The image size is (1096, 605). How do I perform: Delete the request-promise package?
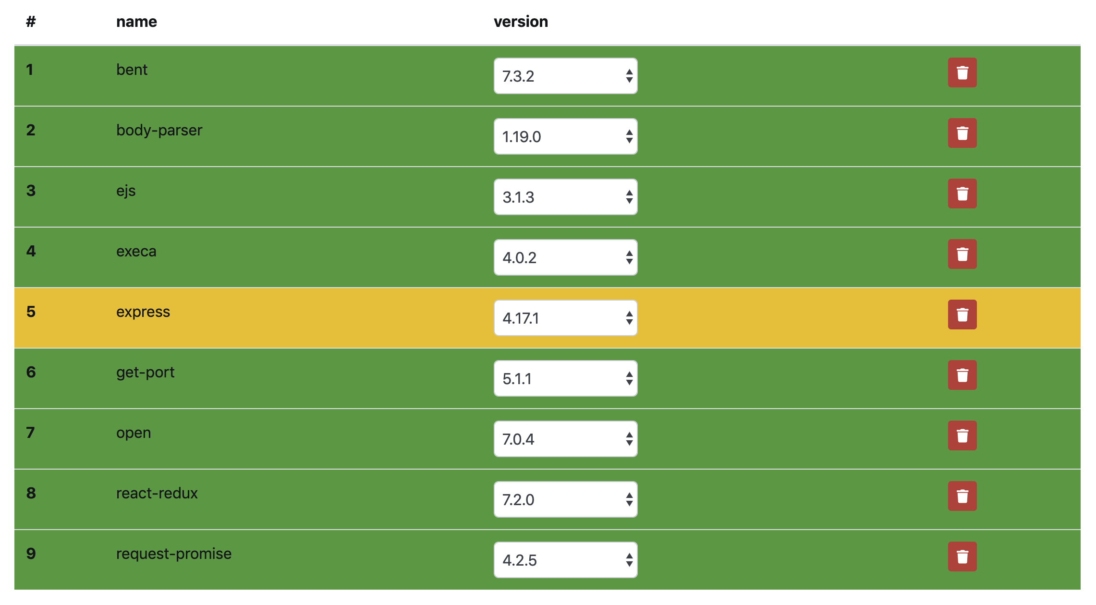(x=962, y=557)
